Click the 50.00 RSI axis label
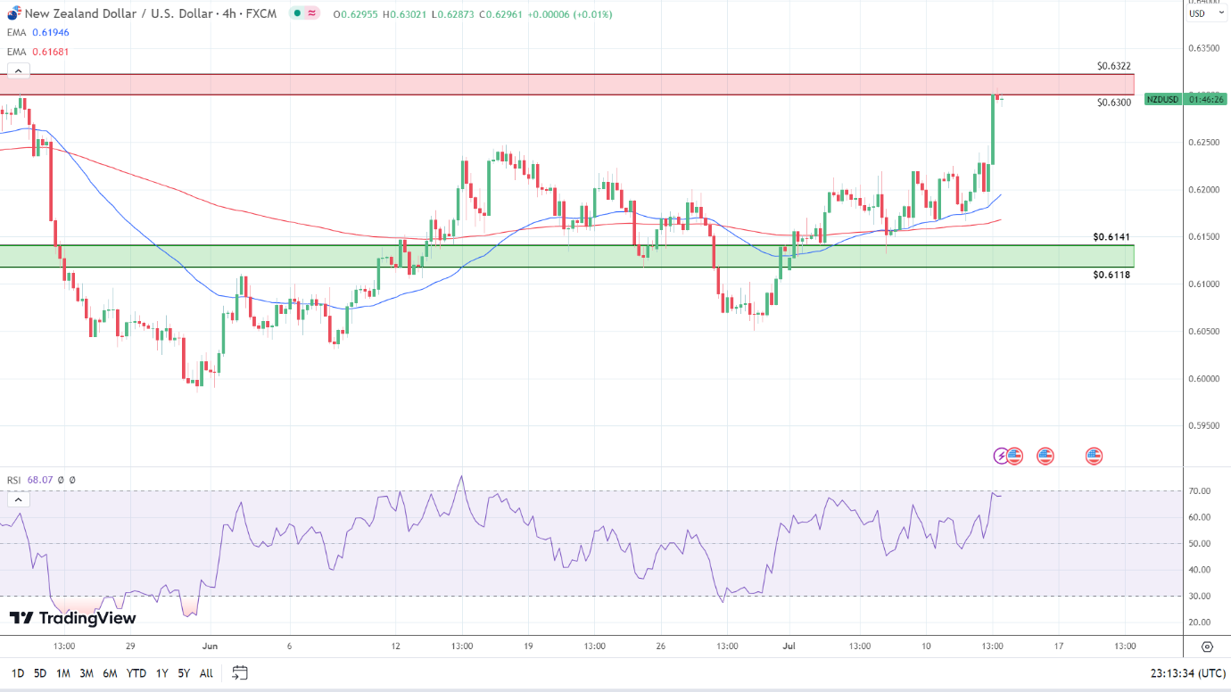This screenshot has height=692, width=1231. (1200, 544)
